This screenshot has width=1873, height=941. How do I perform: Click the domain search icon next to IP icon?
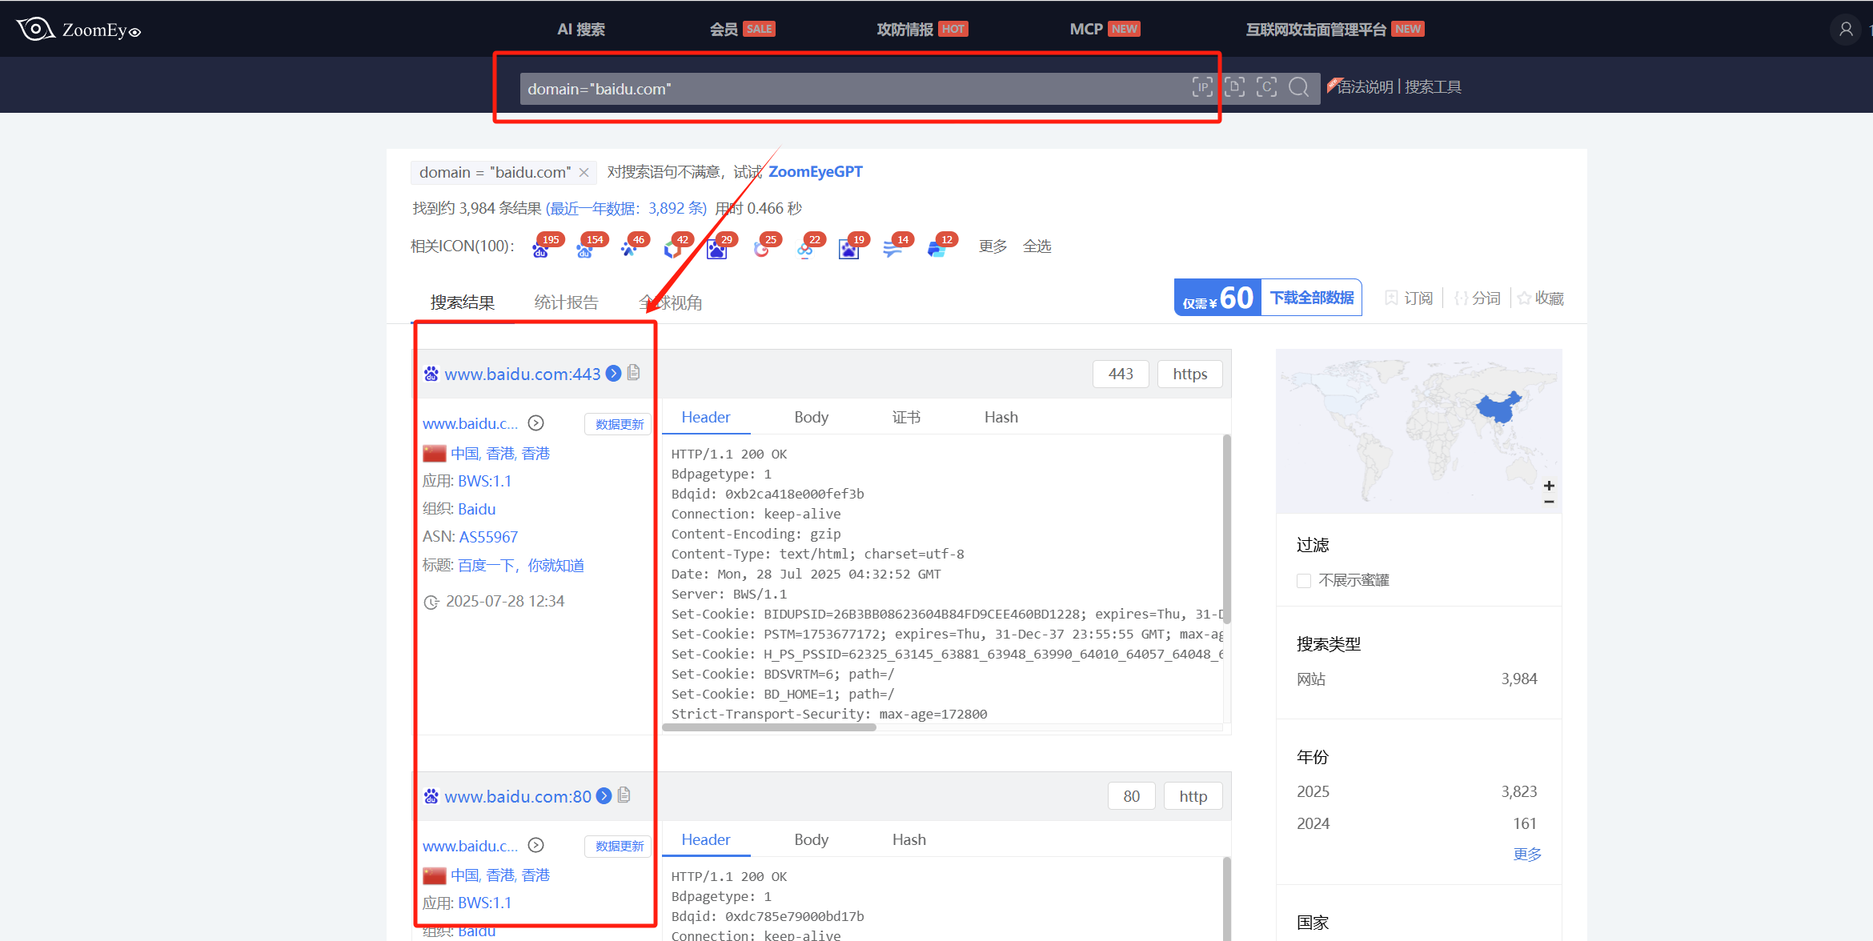click(x=1234, y=87)
